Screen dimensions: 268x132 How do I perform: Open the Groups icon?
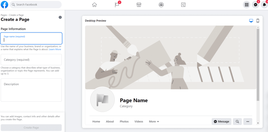tap(161, 5)
